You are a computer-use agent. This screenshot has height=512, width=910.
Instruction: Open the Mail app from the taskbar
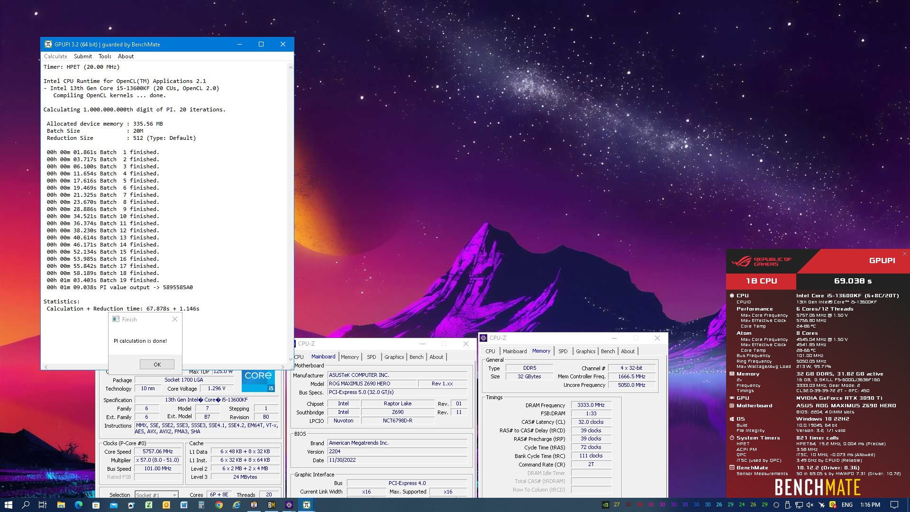click(x=113, y=505)
